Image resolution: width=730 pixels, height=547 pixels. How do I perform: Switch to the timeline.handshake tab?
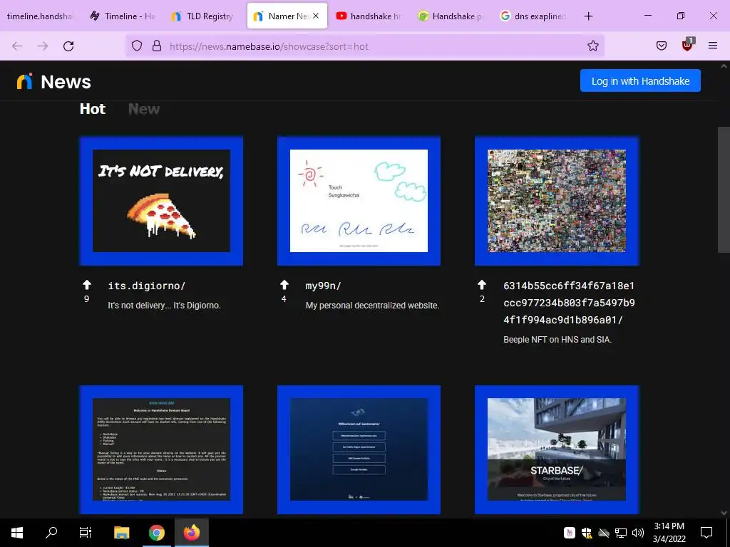(40, 16)
